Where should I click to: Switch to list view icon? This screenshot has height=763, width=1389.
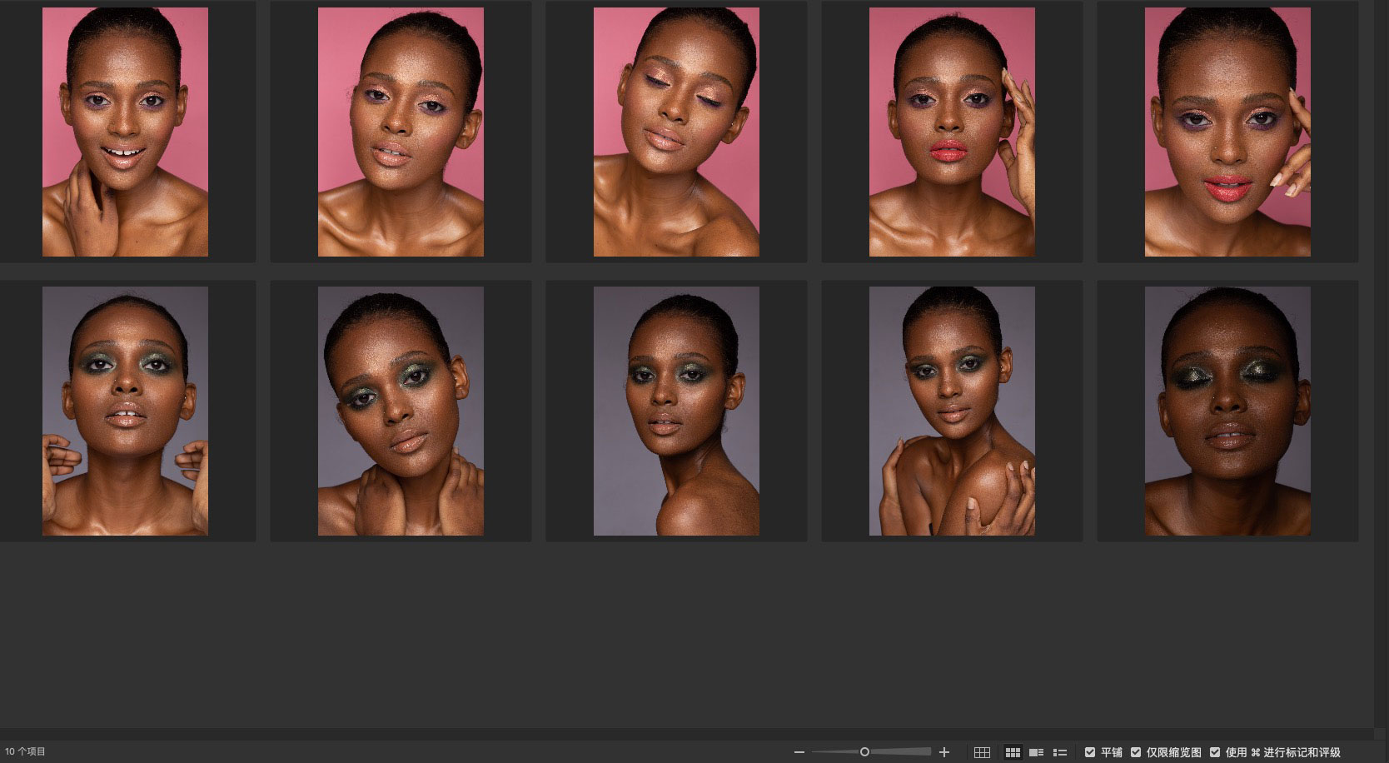[1060, 752]
